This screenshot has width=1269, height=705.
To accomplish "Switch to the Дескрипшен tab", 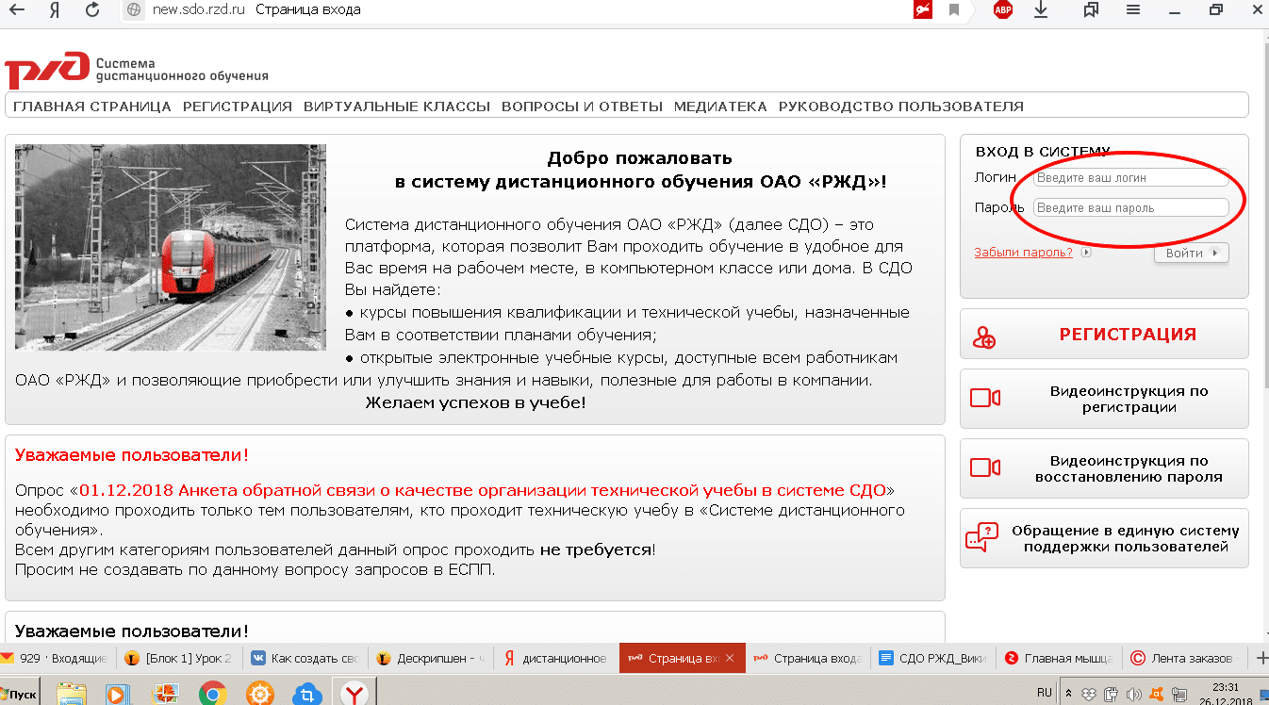I will coord(431,658).
